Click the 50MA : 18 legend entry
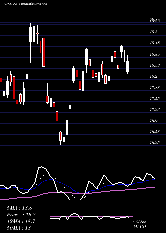Screen dimensions: 166x233 pos(19,228)
